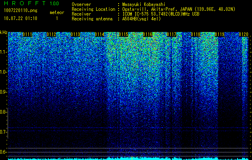The width and height of the screenshot is (252, 160).
Task: Click the 0113 time marker
Action: (75, 34)
